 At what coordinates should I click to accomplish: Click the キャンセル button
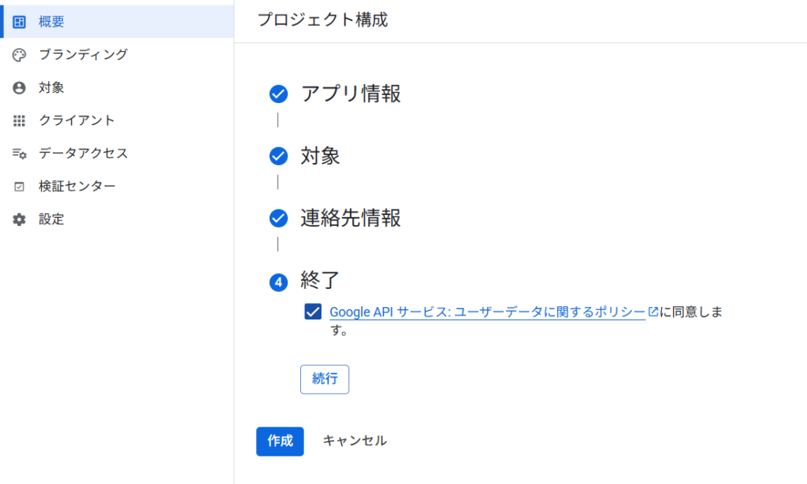pos(355,442)
